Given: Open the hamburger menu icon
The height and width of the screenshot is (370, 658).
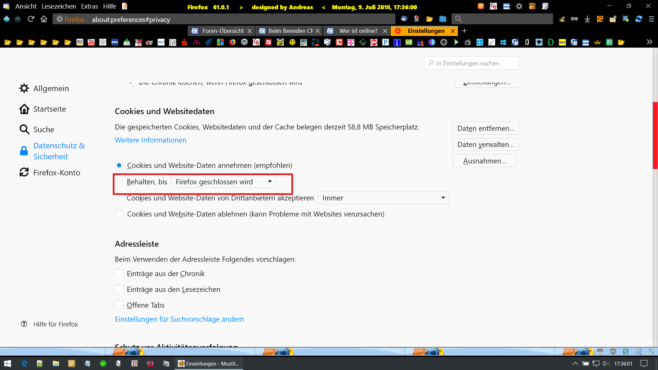Looking at the screenshot, I should click(651, 19).
